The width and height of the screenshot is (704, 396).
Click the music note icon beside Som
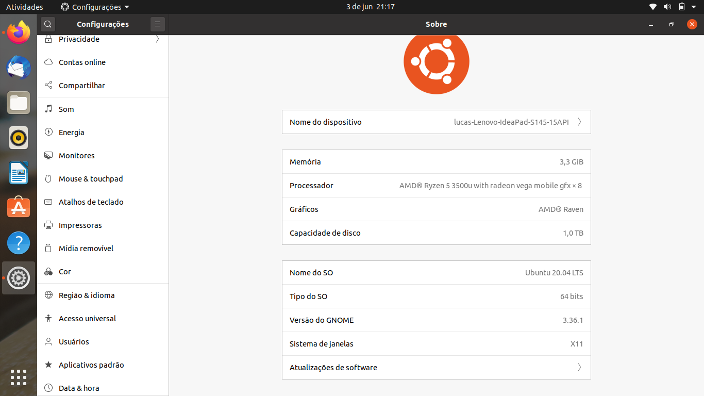click(48, 109)
